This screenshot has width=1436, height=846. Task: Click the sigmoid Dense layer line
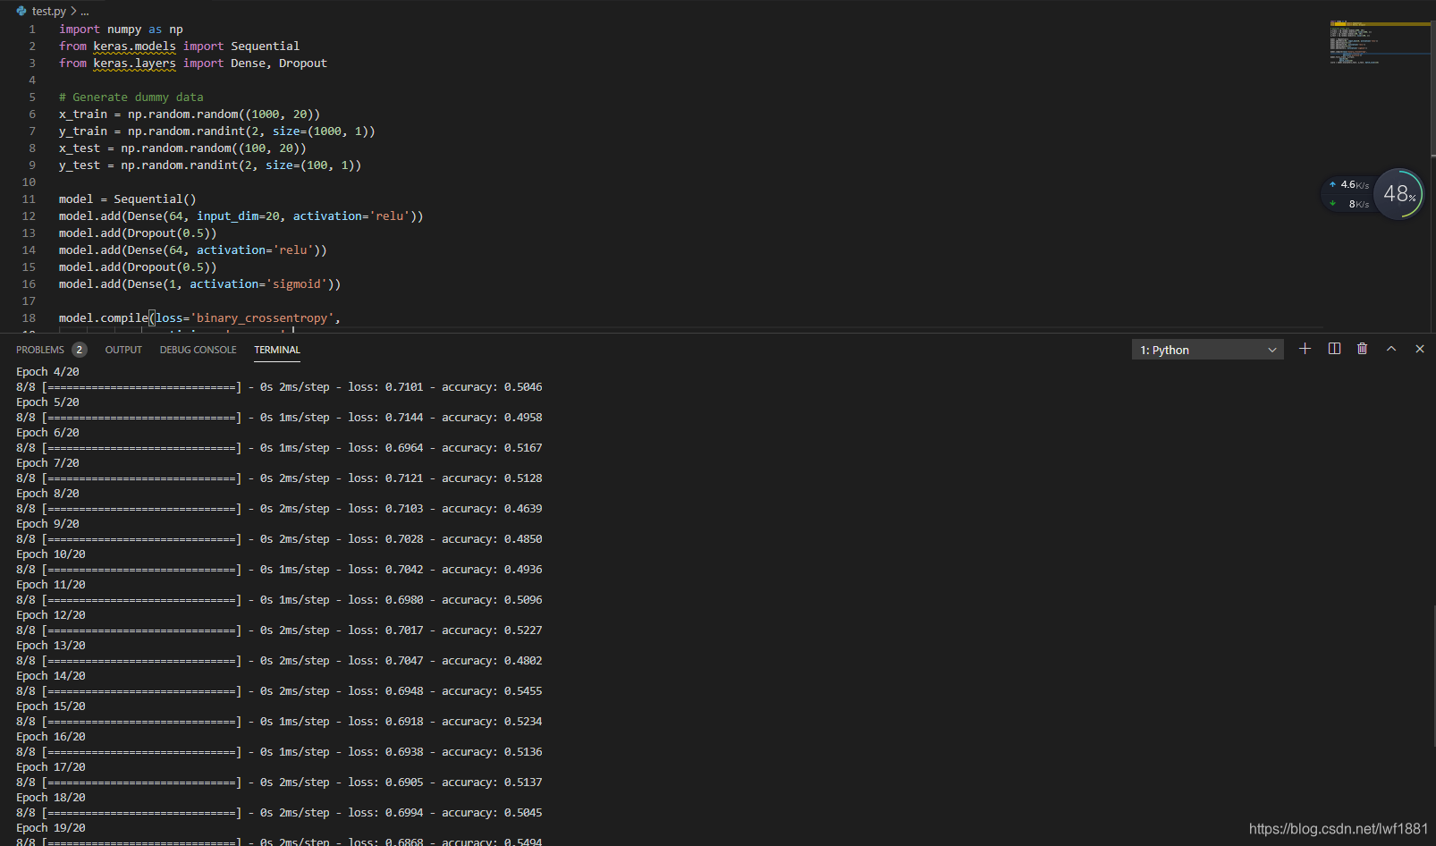point(199,283)
